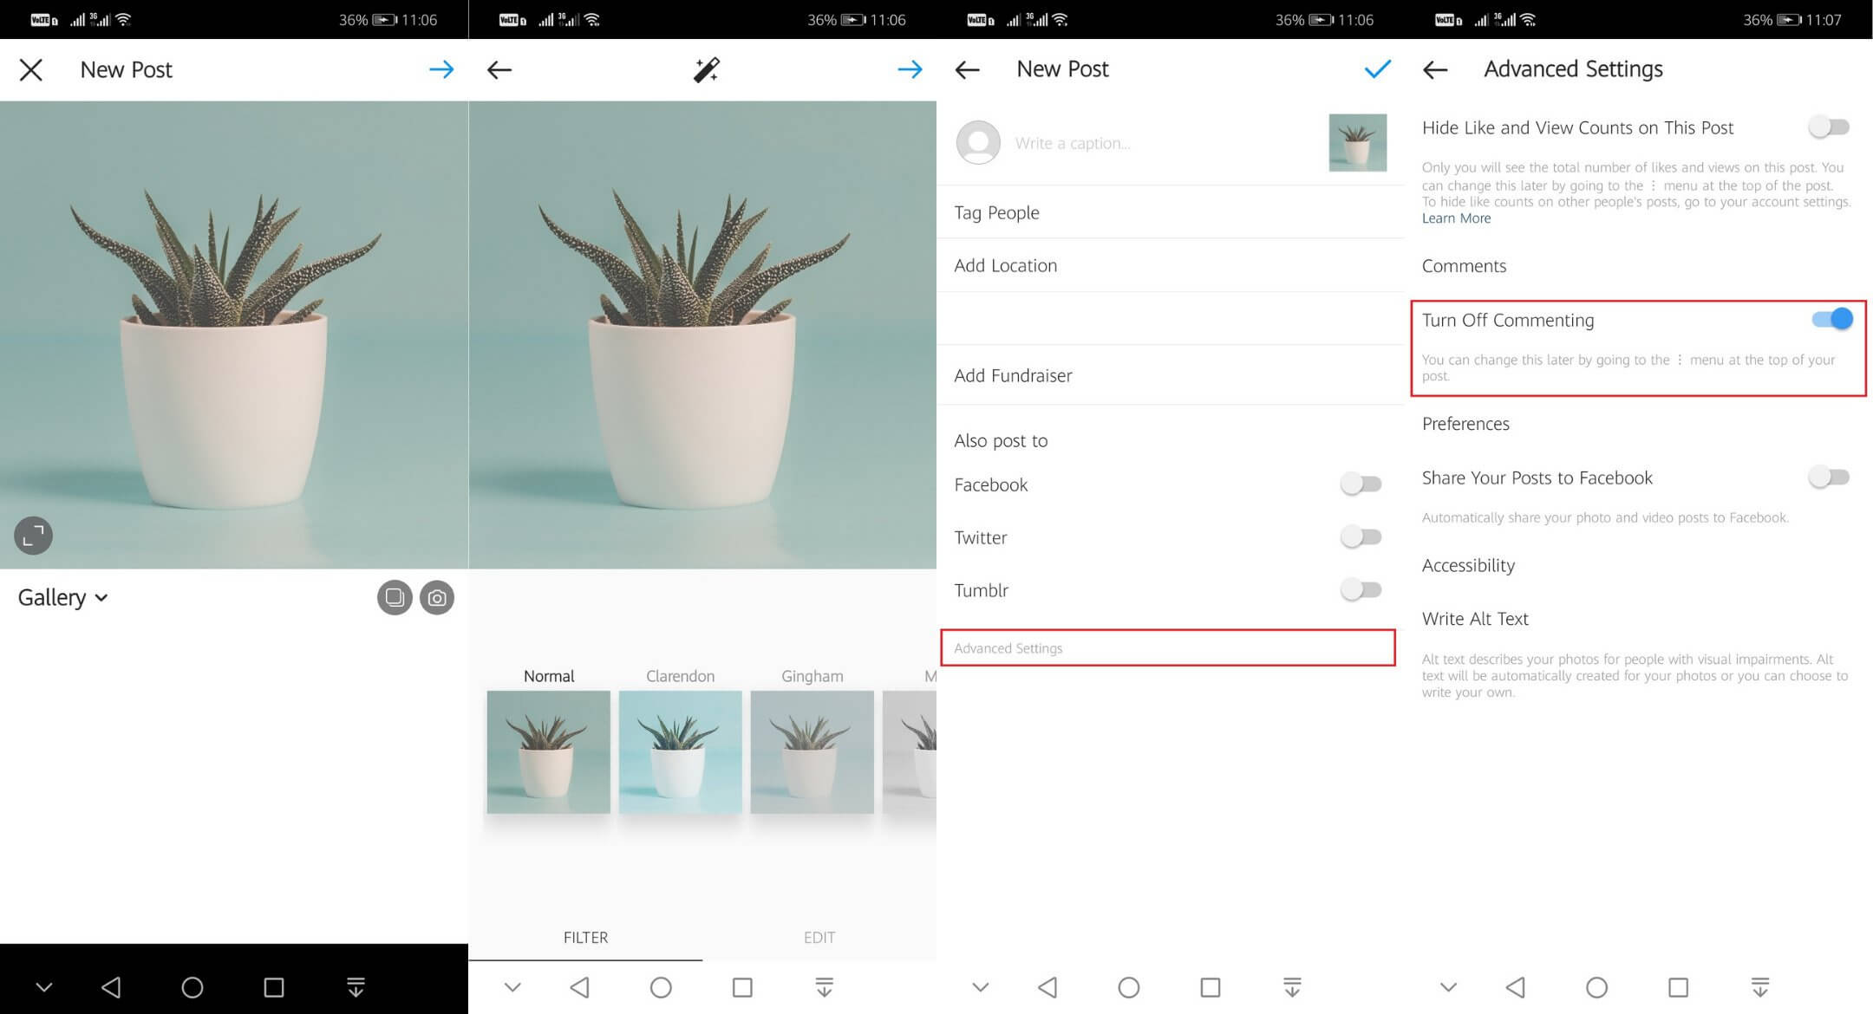Tap Android recents button on caption screen
Screen dimensions: 1873x1014
point(1211,987)
